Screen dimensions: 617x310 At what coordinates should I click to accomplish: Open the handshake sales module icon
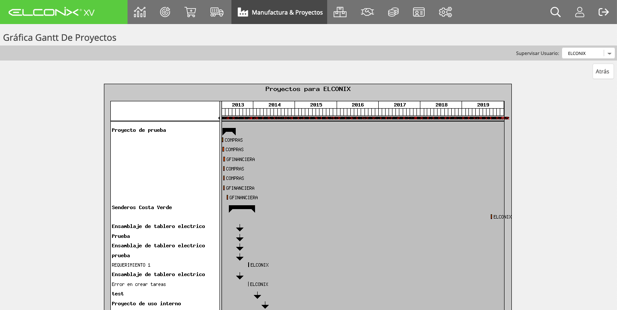click(x=367, y=12)
